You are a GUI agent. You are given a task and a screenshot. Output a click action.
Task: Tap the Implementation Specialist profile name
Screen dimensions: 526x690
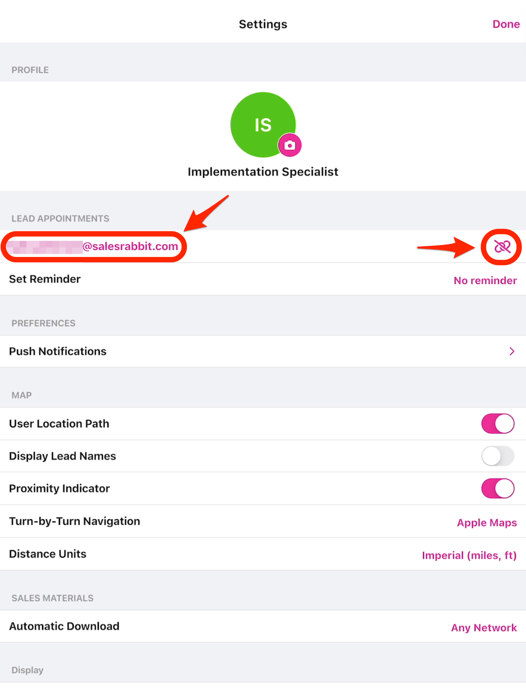pyautogui.click(x=263, y=172)
